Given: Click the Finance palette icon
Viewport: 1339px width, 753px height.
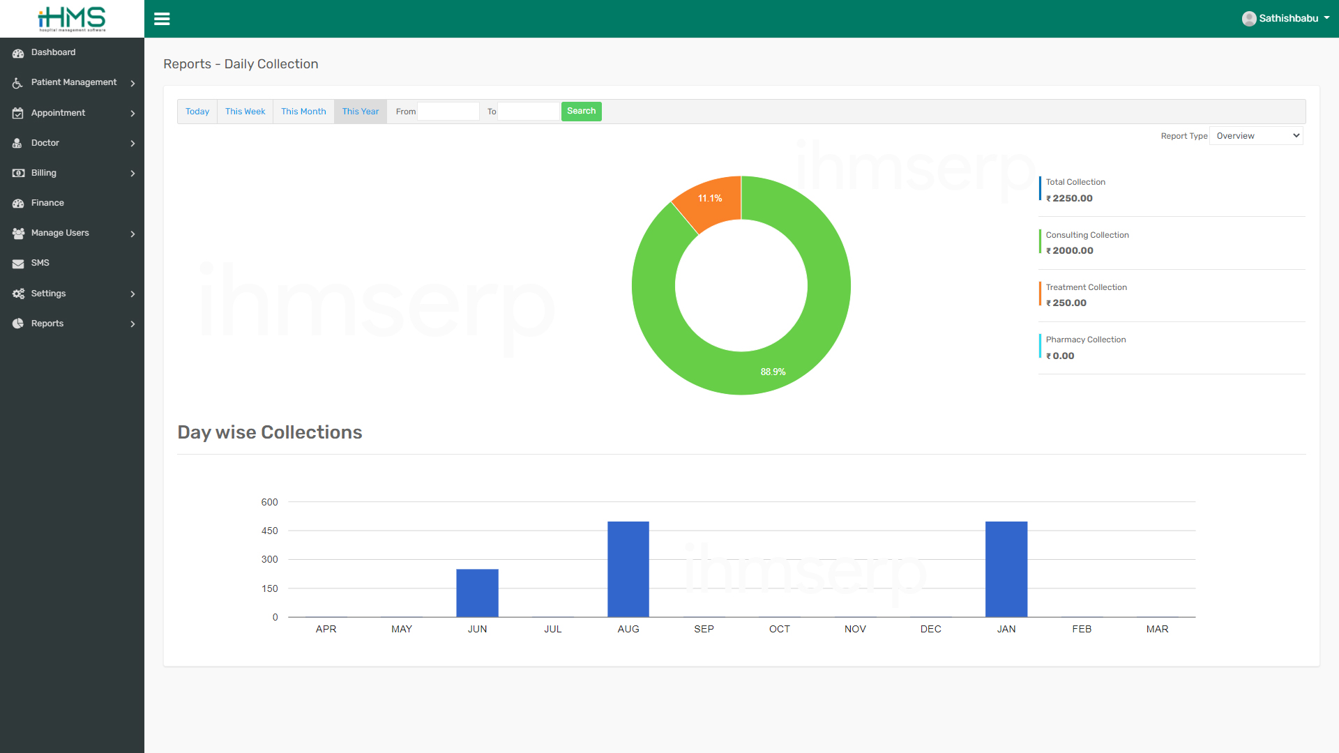Looking at the screenshot, I should (18, 203).
